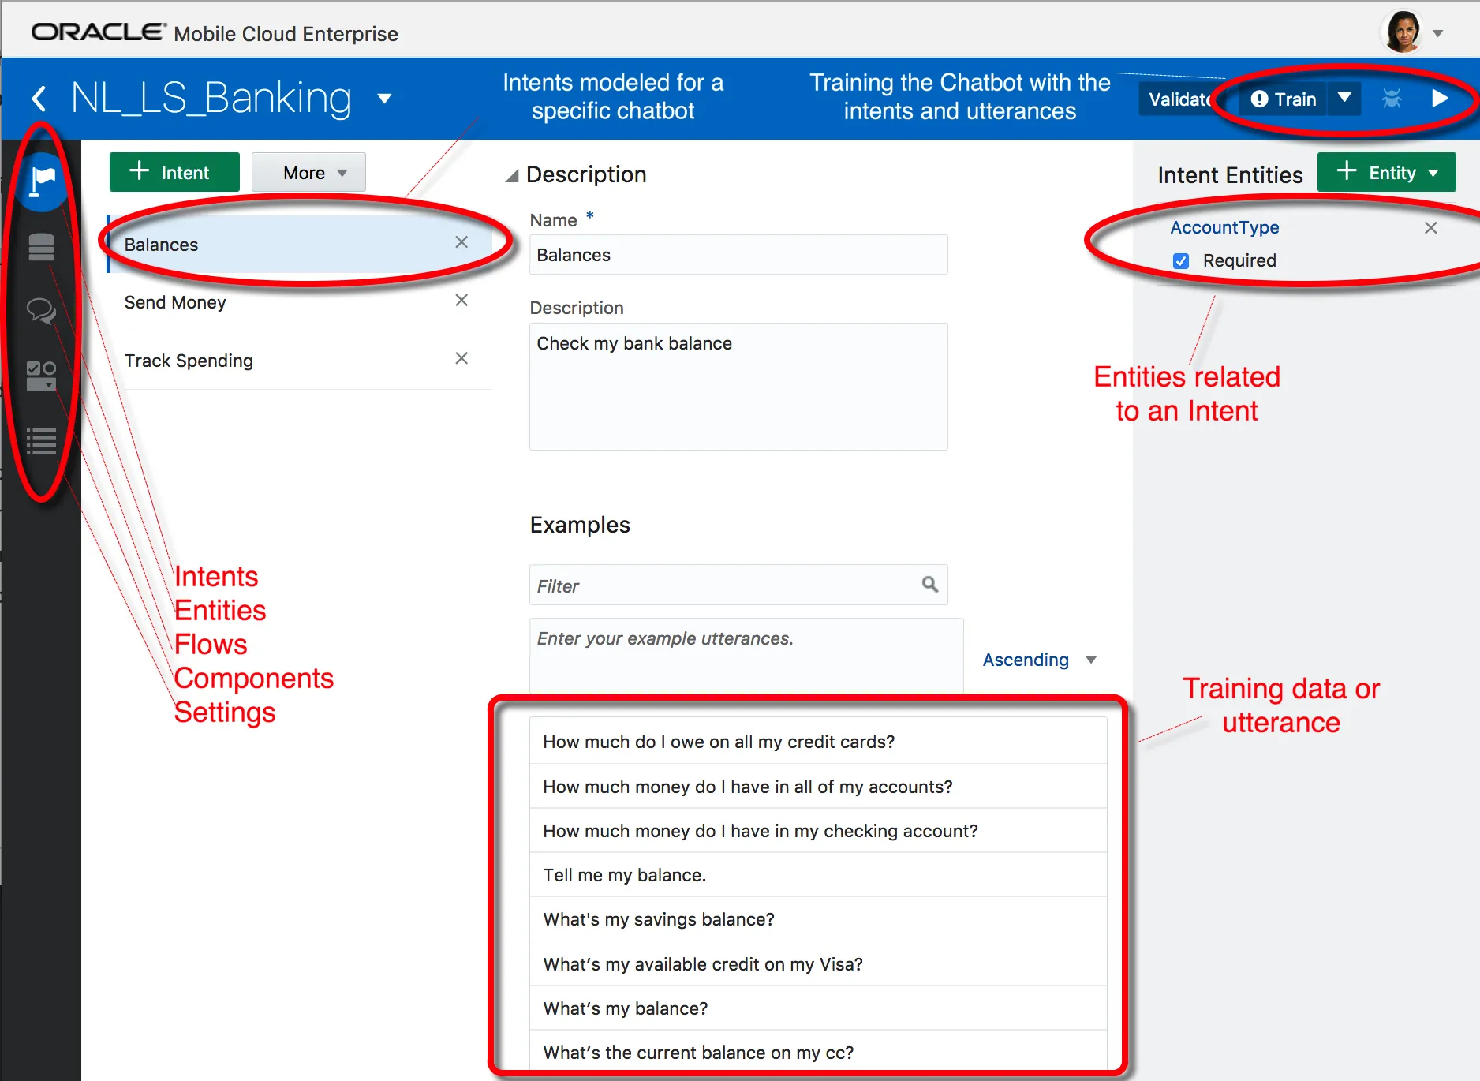Select utterance 'How much do I owe on all my credit cards?'
Image resolution: width=1480 pixels, height=1081 pixels.
[x=818, y=742]
